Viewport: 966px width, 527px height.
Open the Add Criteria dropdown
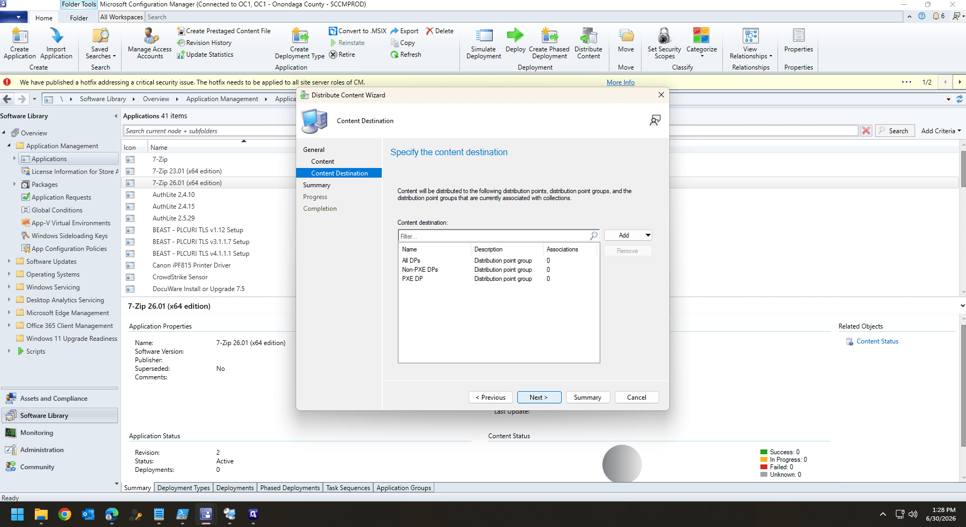(x=941, y=131)
